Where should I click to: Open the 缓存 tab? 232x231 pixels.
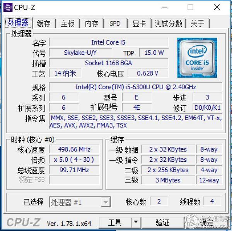coord(44,23)
